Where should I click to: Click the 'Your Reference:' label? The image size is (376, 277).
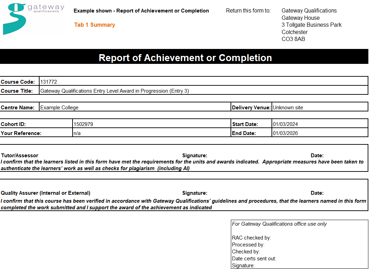click(x=21, y=133)
